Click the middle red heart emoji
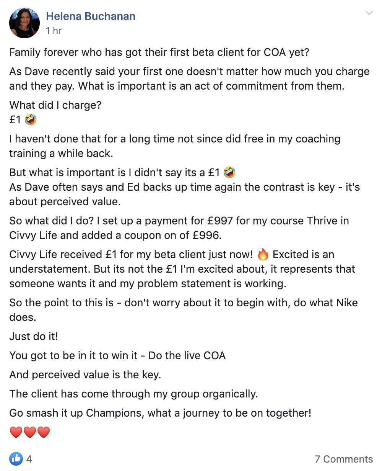 click(30, 432)
